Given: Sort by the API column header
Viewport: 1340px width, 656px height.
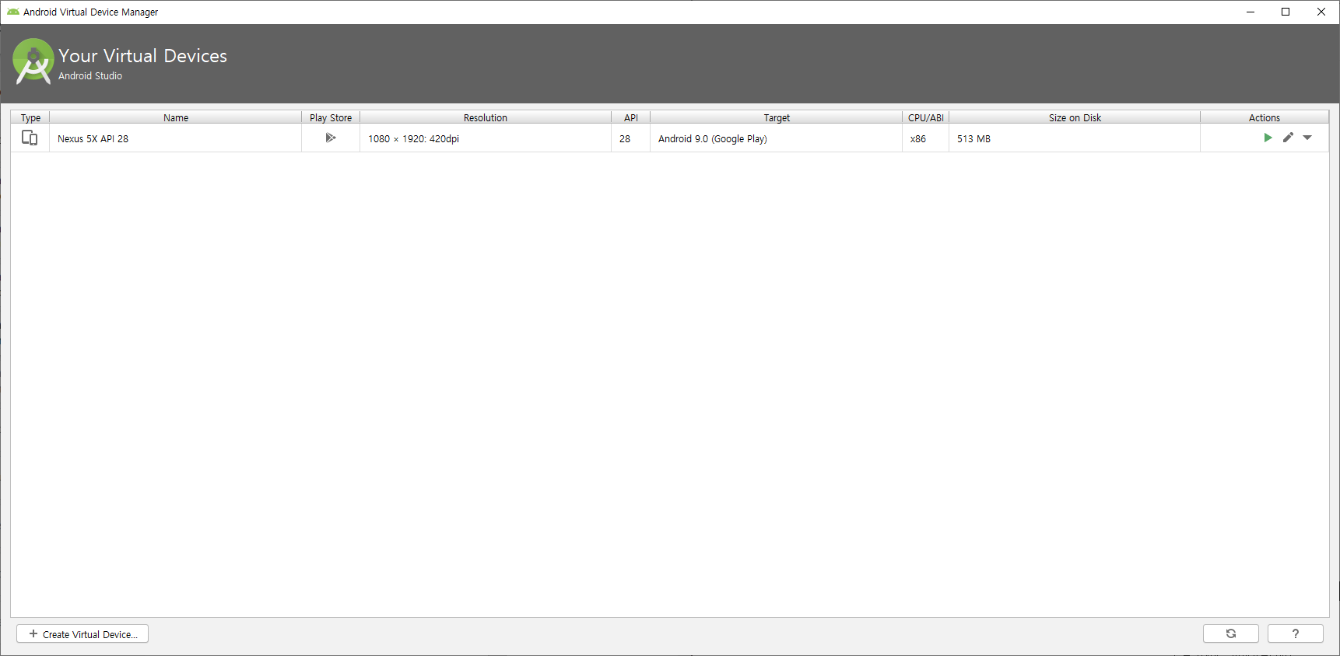Looking at the screenshot, I should tap(631, 117).
